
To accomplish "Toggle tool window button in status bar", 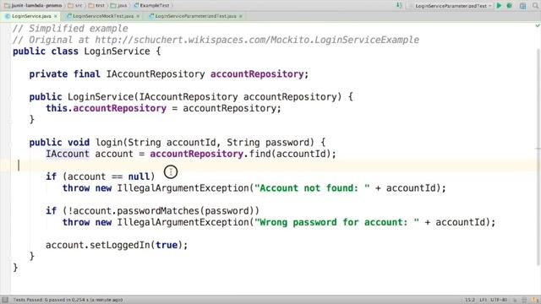I will click(x=5, y=300).
